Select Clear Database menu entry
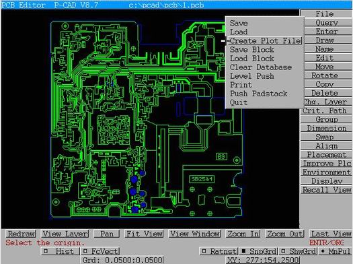Screen dimensions: 353x264 (261, 67)
